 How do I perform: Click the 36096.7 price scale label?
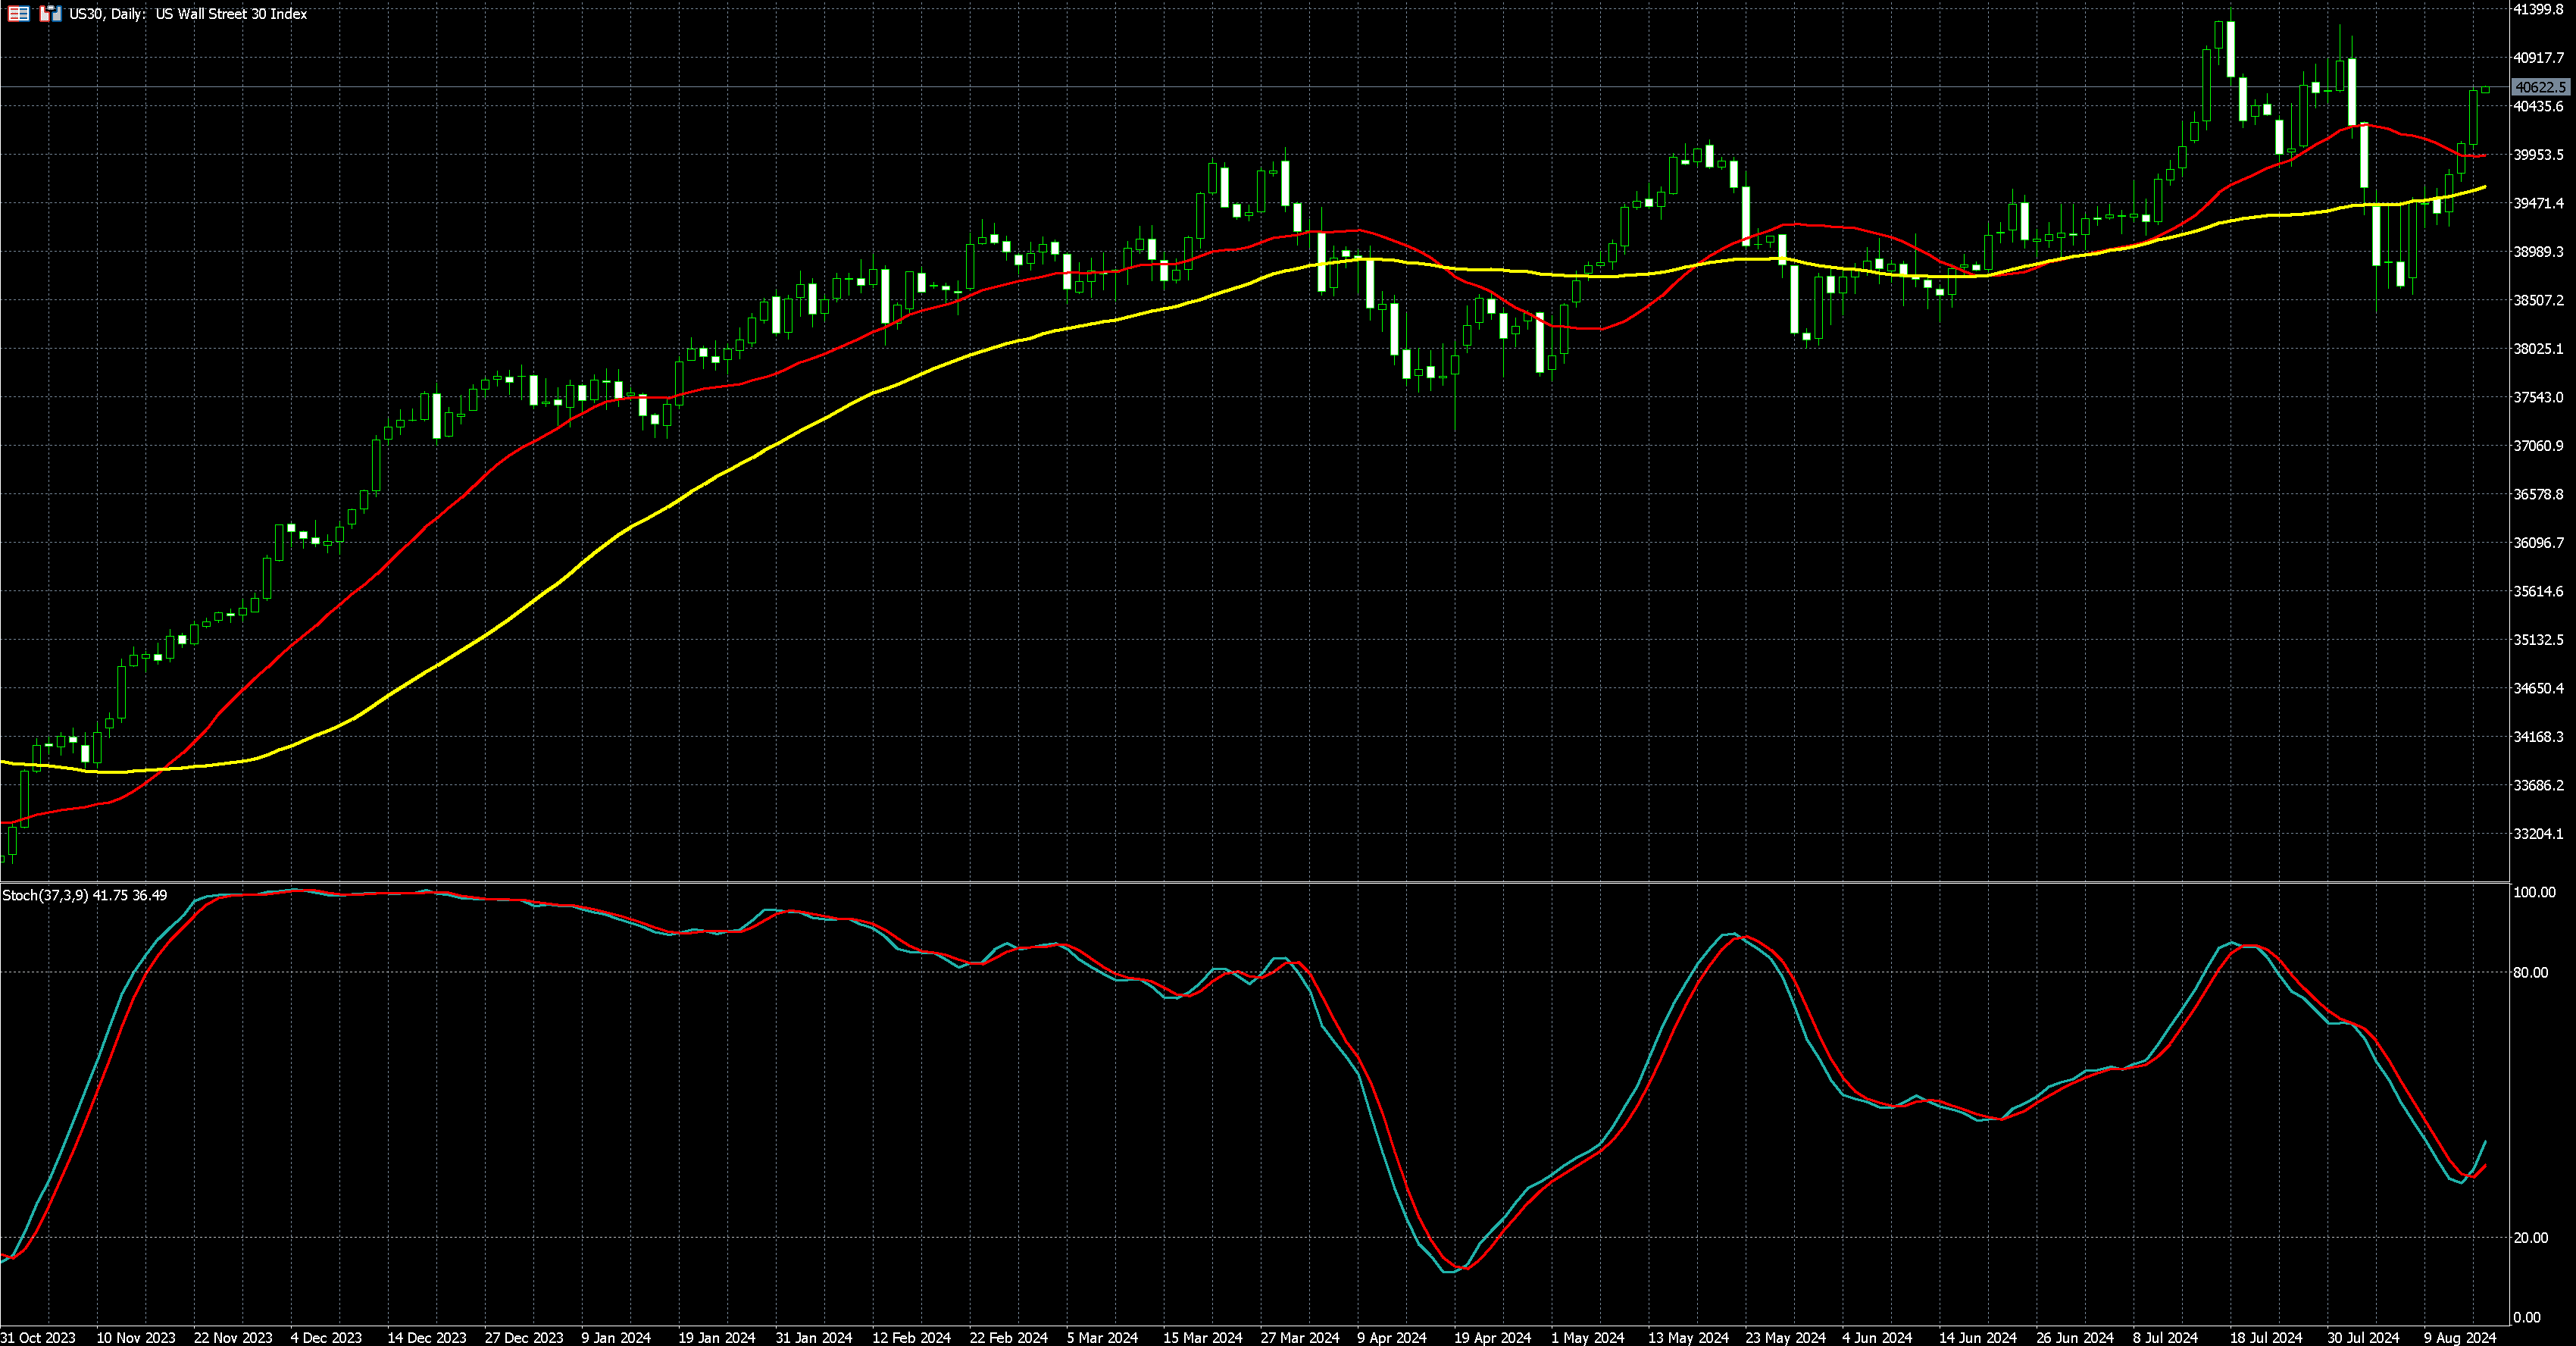(2538, 543)
